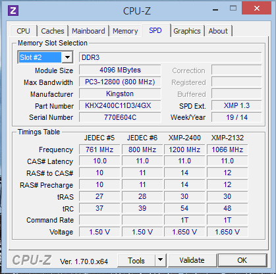Click the tRAS value 28
Viewport: 276px width, 274px height.
(142, 196)
